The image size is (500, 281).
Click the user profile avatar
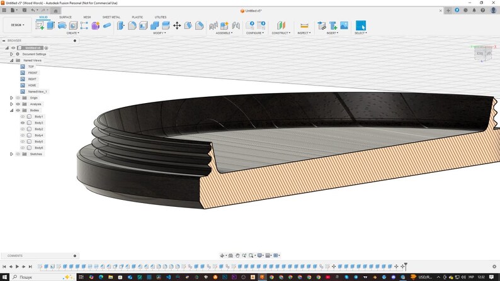pos(493,10)
